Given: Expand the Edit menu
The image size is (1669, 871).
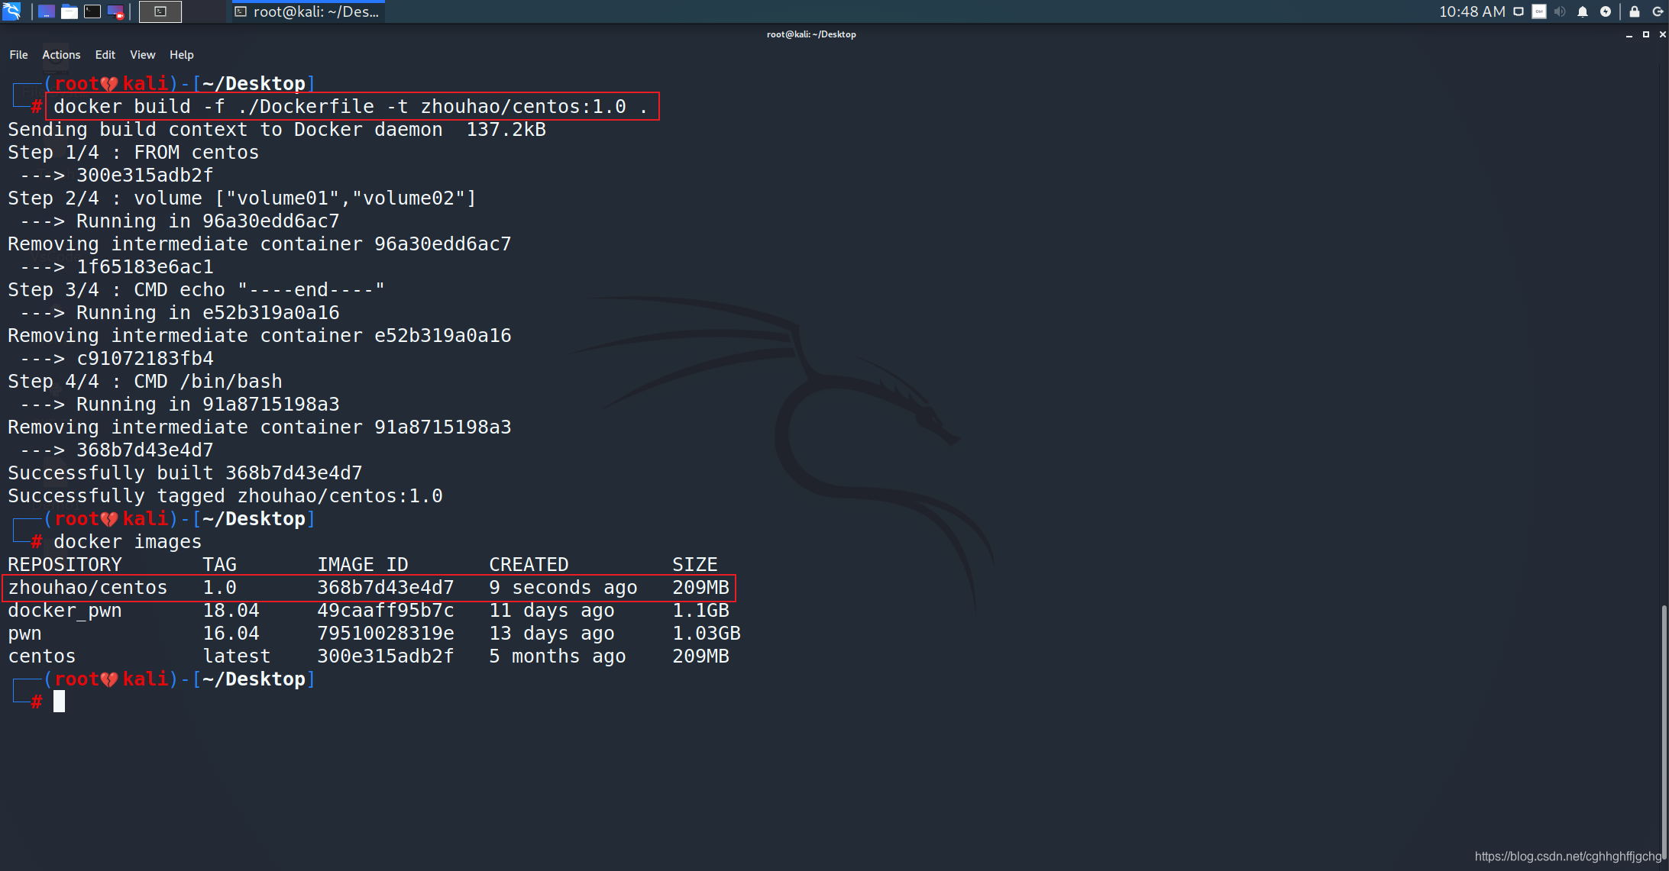Looking at the screenshot, I should click(105, 55).
